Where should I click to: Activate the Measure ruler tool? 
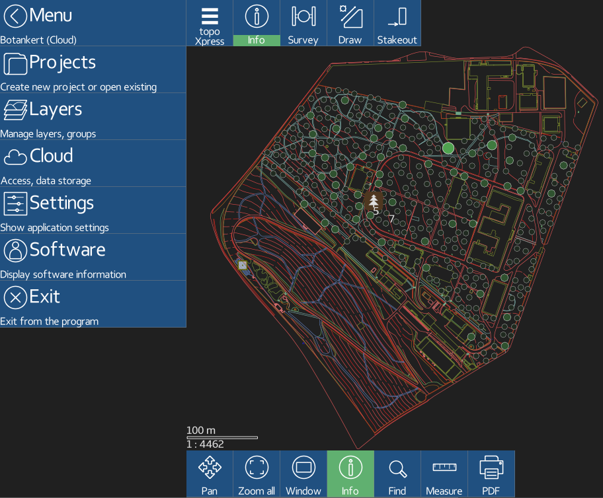point(444,474)
